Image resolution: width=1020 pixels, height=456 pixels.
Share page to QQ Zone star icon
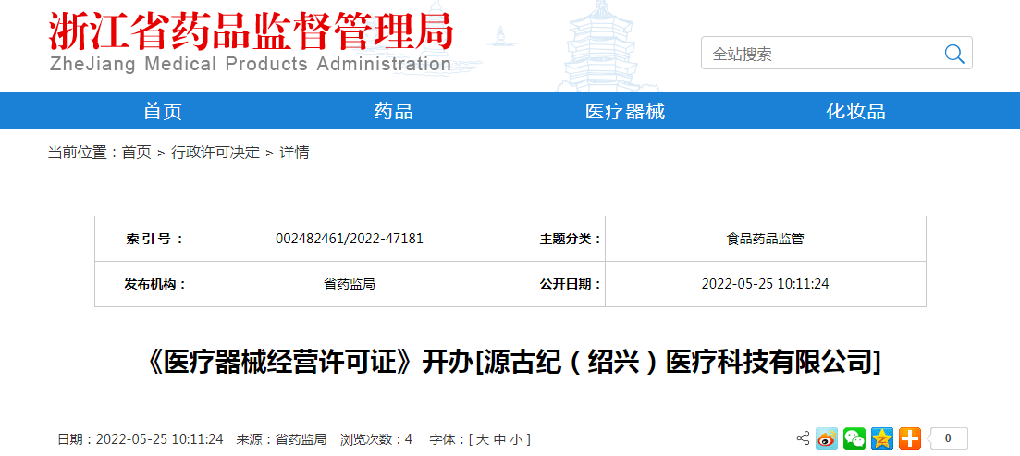click(882, 438)
